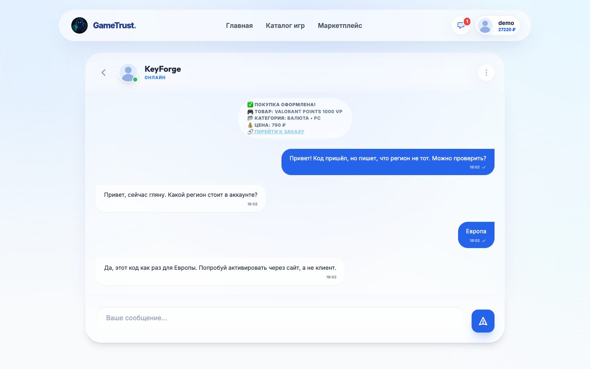Click the reply asking which region
The height and width of the screenshot is (369, 590).
[181, 198]
